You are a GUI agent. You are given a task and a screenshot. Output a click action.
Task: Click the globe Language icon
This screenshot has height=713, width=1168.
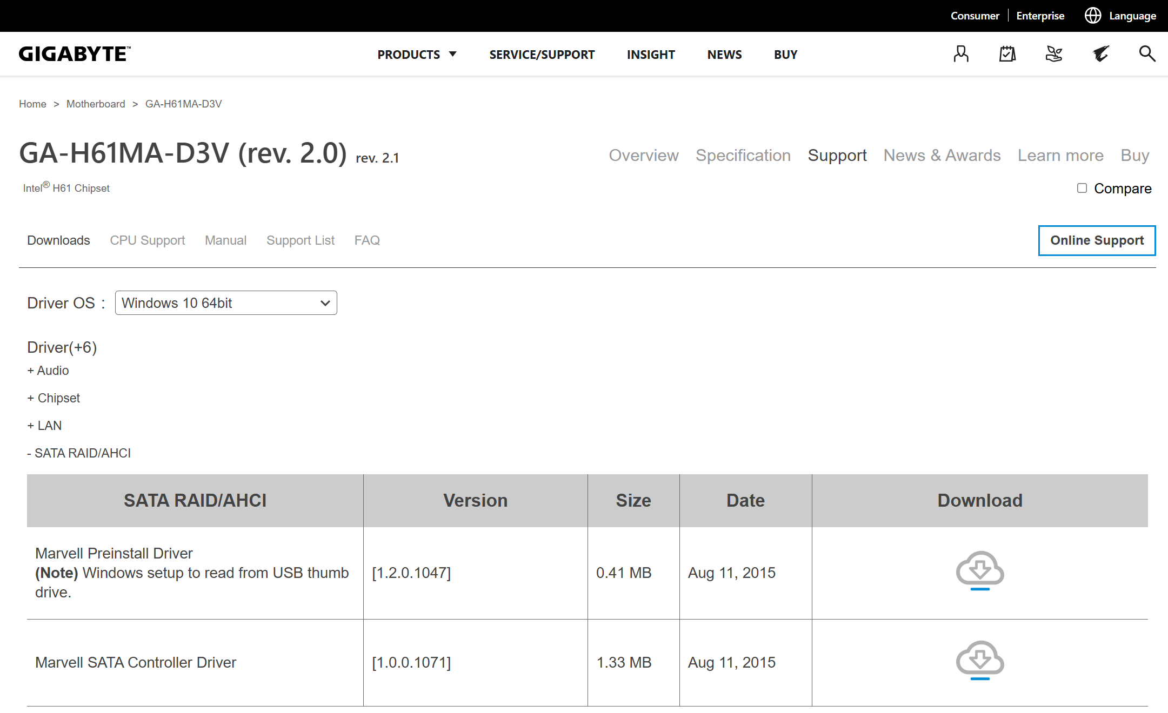1093,16
